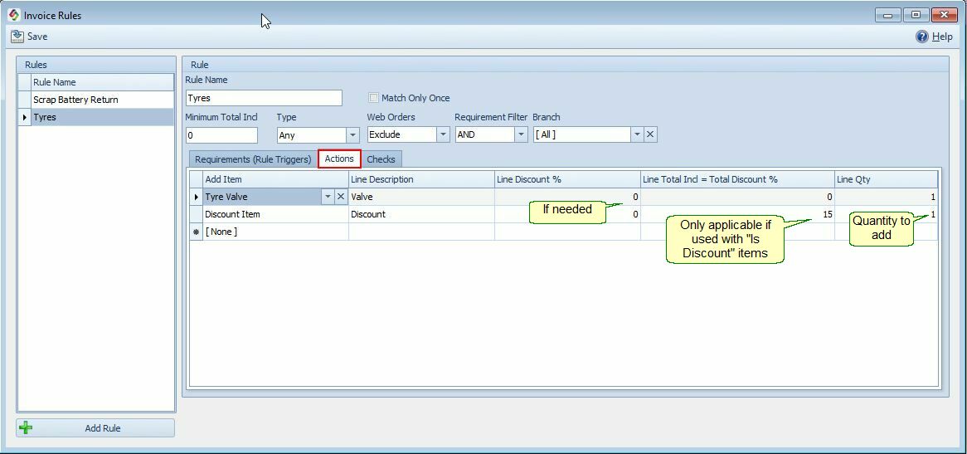Click the green plus Add Rule icon
967x454 pixels.
[26, 427]
